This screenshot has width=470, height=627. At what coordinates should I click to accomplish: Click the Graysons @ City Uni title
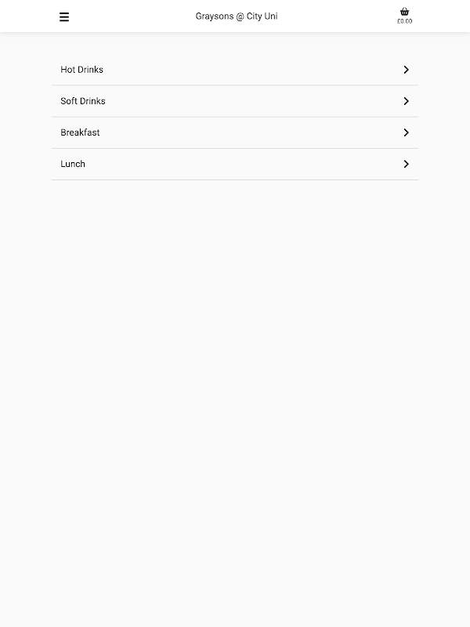(x=237, y=16)
